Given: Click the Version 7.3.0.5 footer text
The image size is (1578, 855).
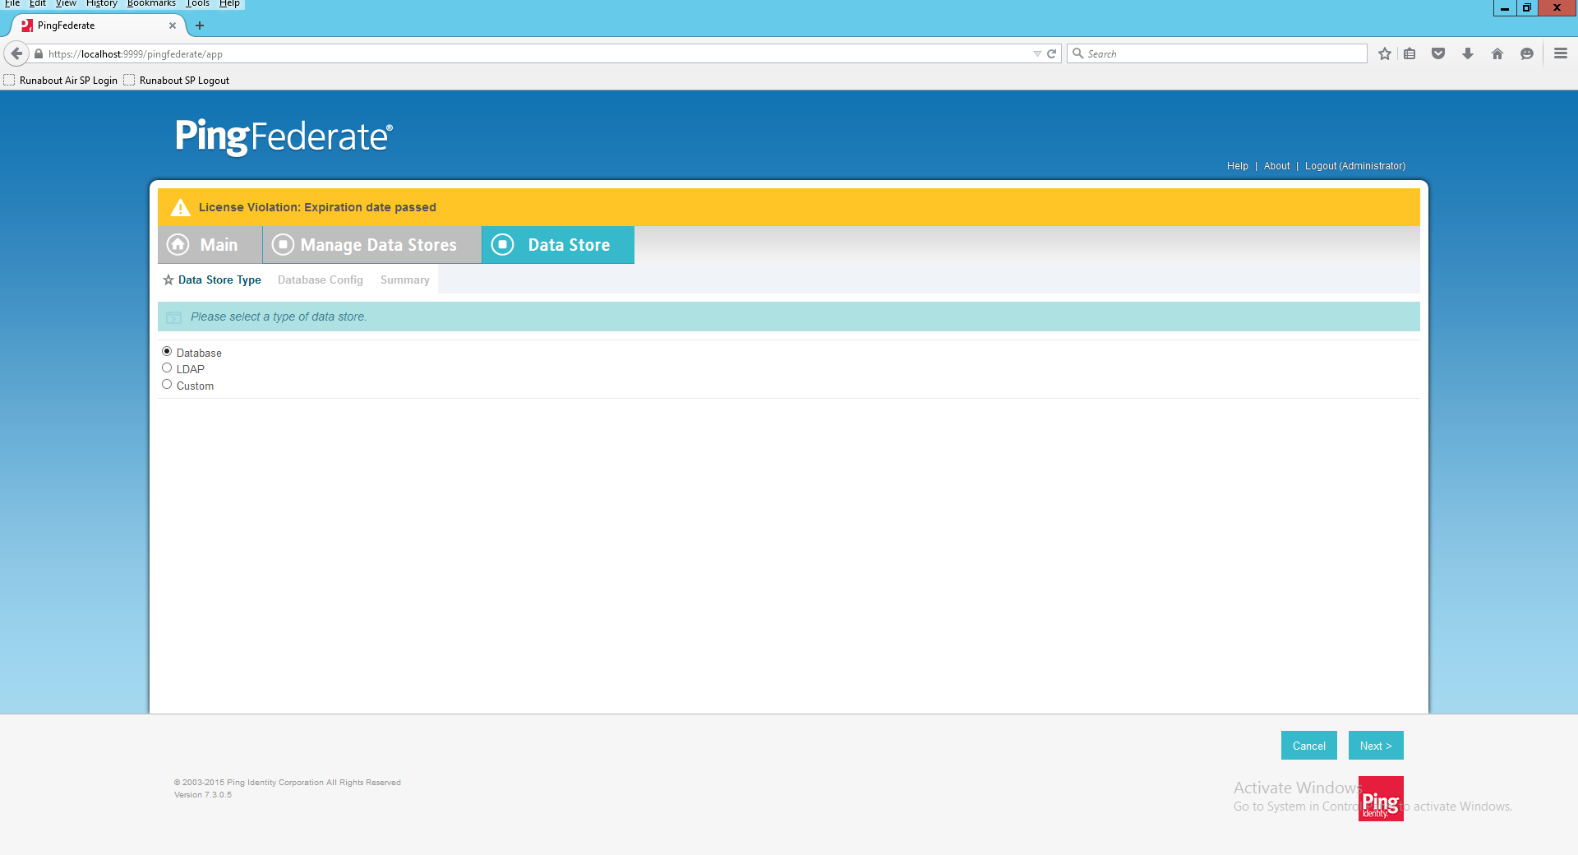Looking at the screenshot, I should click(x=203, y=795).
